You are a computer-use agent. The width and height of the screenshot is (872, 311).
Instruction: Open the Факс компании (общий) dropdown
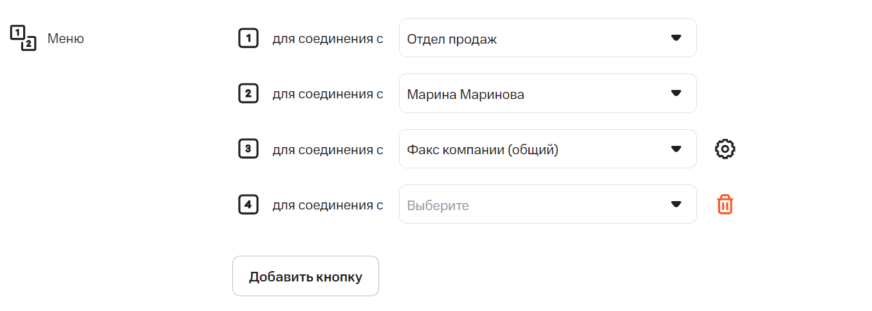pyautogui.click(x=534, y=150)
